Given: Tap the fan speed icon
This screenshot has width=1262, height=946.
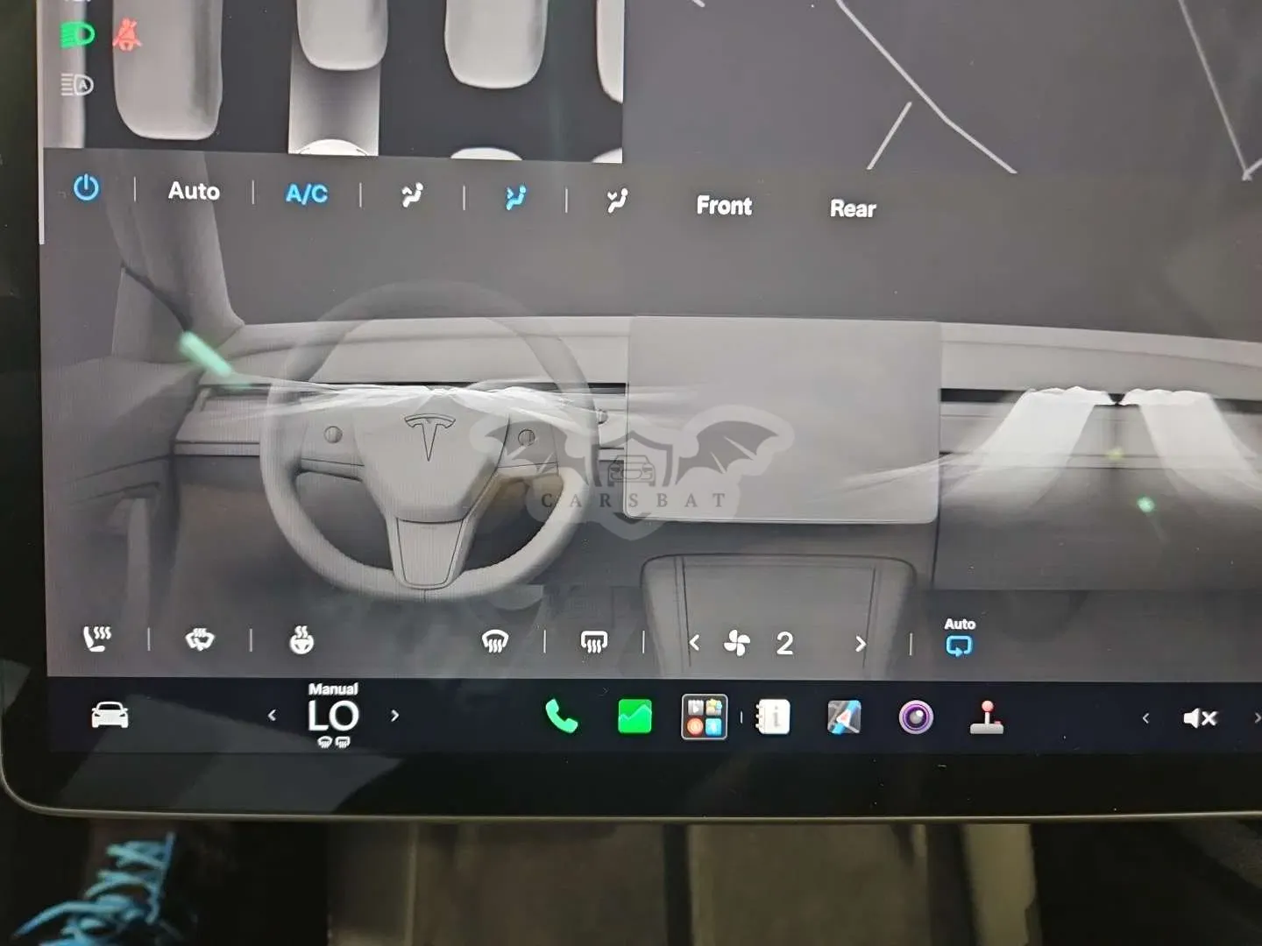Looking at the screenshot, I should [x=737, y=644].
